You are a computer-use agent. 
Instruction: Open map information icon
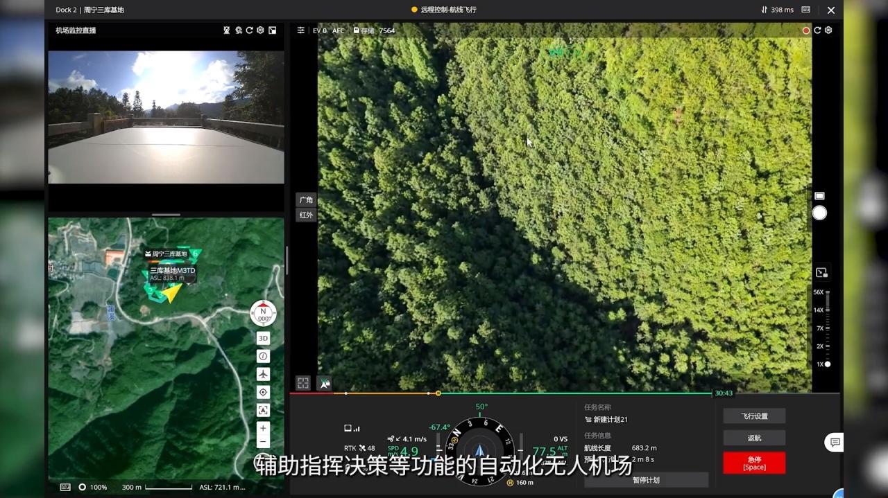click(263, 356)
